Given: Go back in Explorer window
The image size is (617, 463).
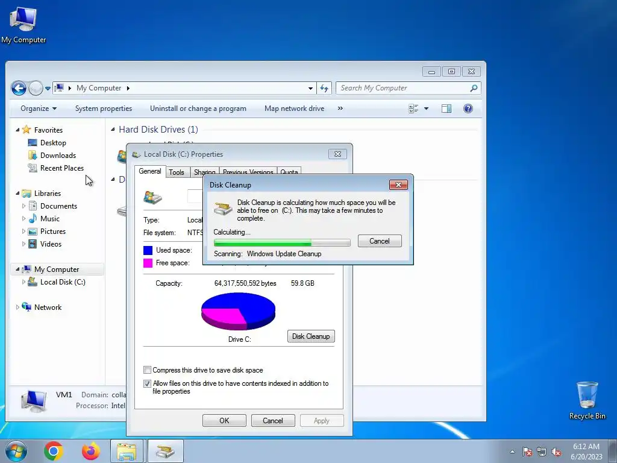Looking at the screenshot, I should click(x=19, y=88).
